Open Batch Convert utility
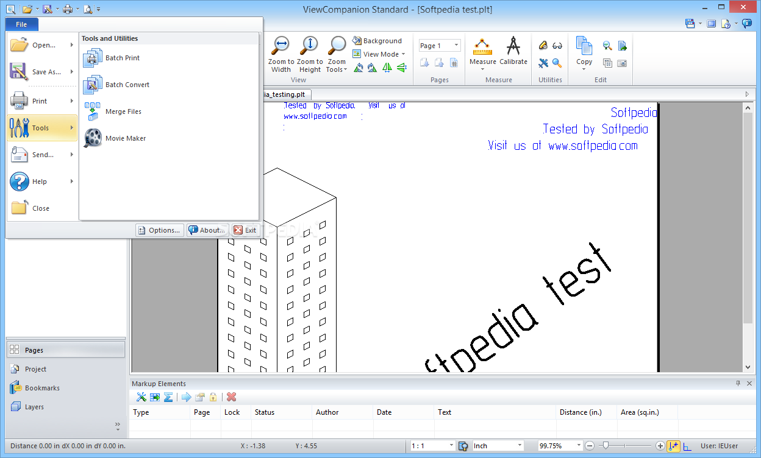761x458 pixels. 116,85
